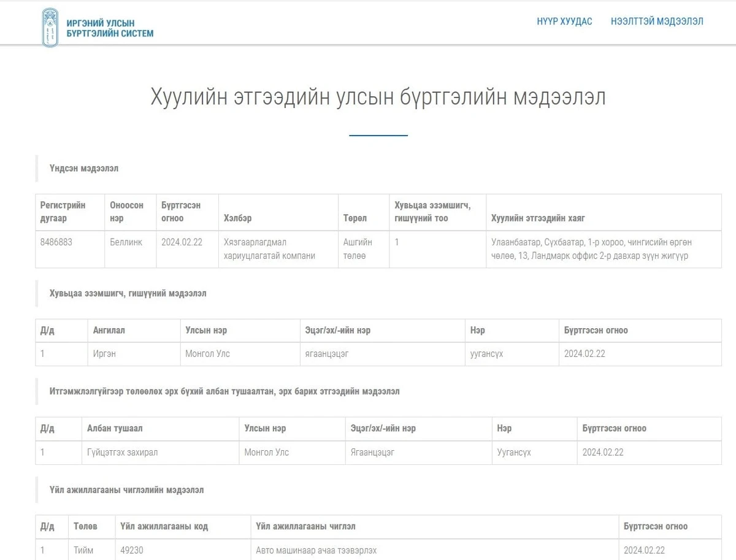Image resolution: width=736 pixels, height=560 pixels.
Task: Select registration number 8486883
Action: [56, 242]
